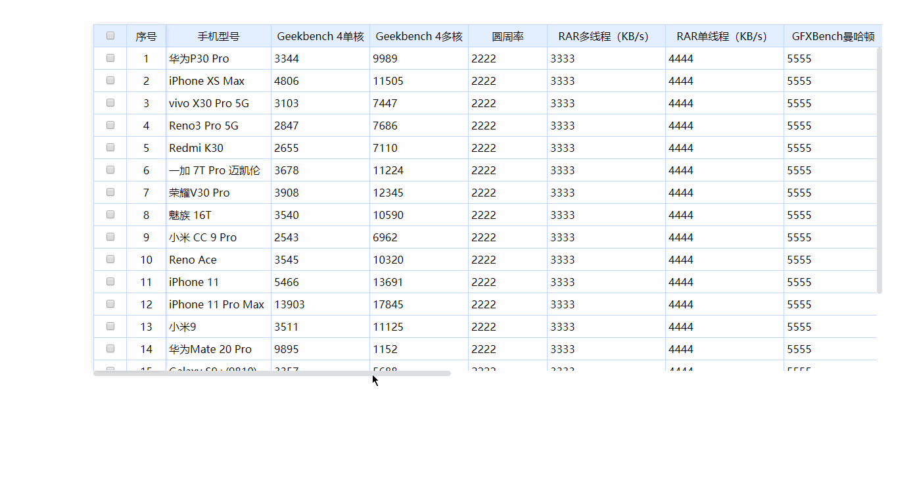Enable the checkbox beside Reno3 Pro 5G
This screenshot has width=915, height=497.
110,126
